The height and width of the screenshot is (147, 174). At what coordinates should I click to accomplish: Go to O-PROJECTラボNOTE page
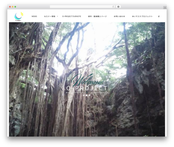(x=72, y=16)
